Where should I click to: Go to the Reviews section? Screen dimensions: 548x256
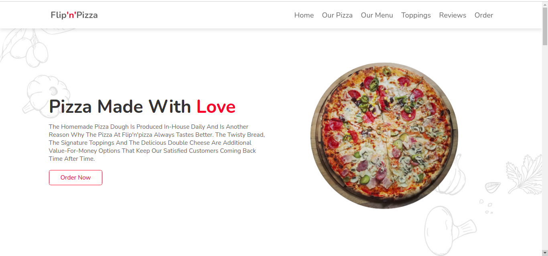point(453,15)
